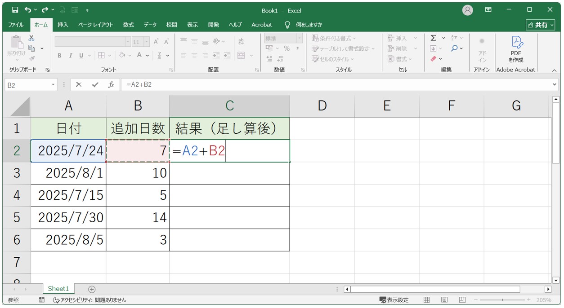This screenshot has width=564, height=308.
Task: Click the Center align icon
Action: (x=194, y=55)
